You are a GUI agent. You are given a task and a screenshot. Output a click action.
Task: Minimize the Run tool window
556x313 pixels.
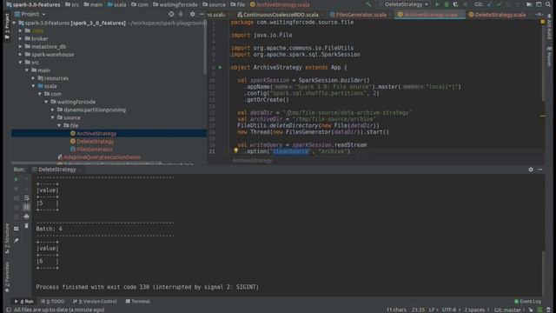point(539,170)
